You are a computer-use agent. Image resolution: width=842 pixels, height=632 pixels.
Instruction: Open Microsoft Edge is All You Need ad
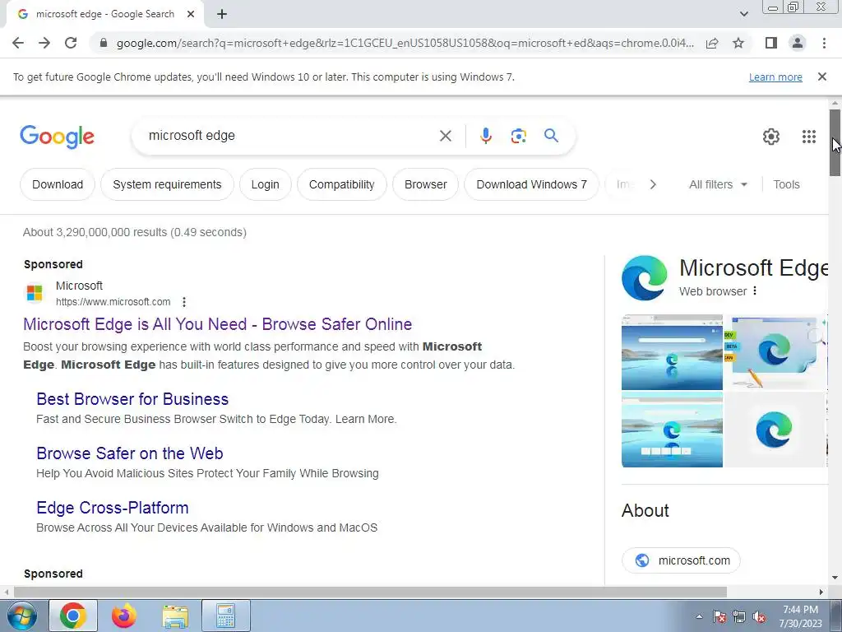217,324
